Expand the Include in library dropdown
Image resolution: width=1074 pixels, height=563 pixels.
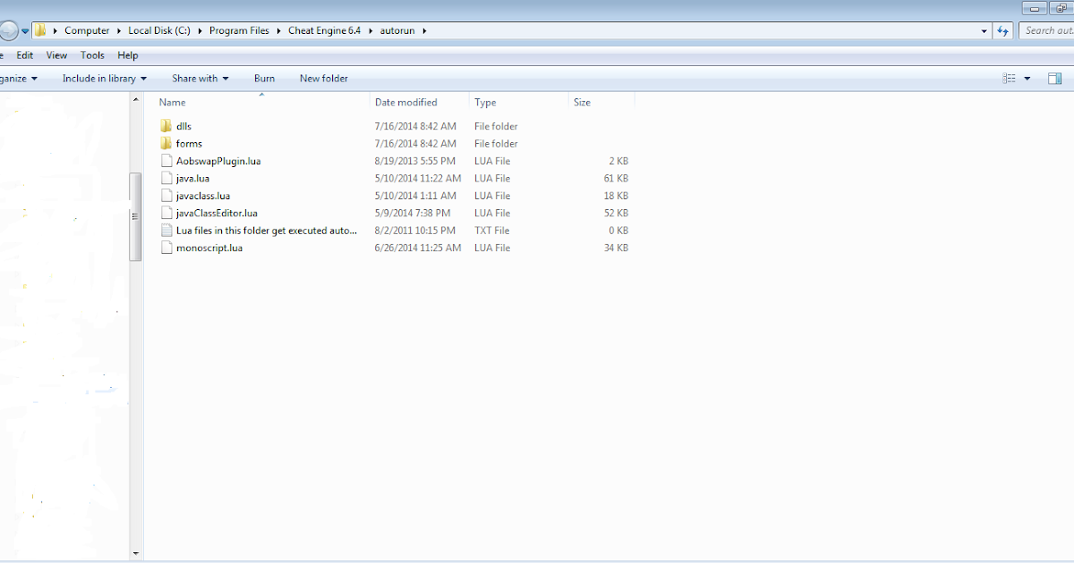[x=143, y=79]
